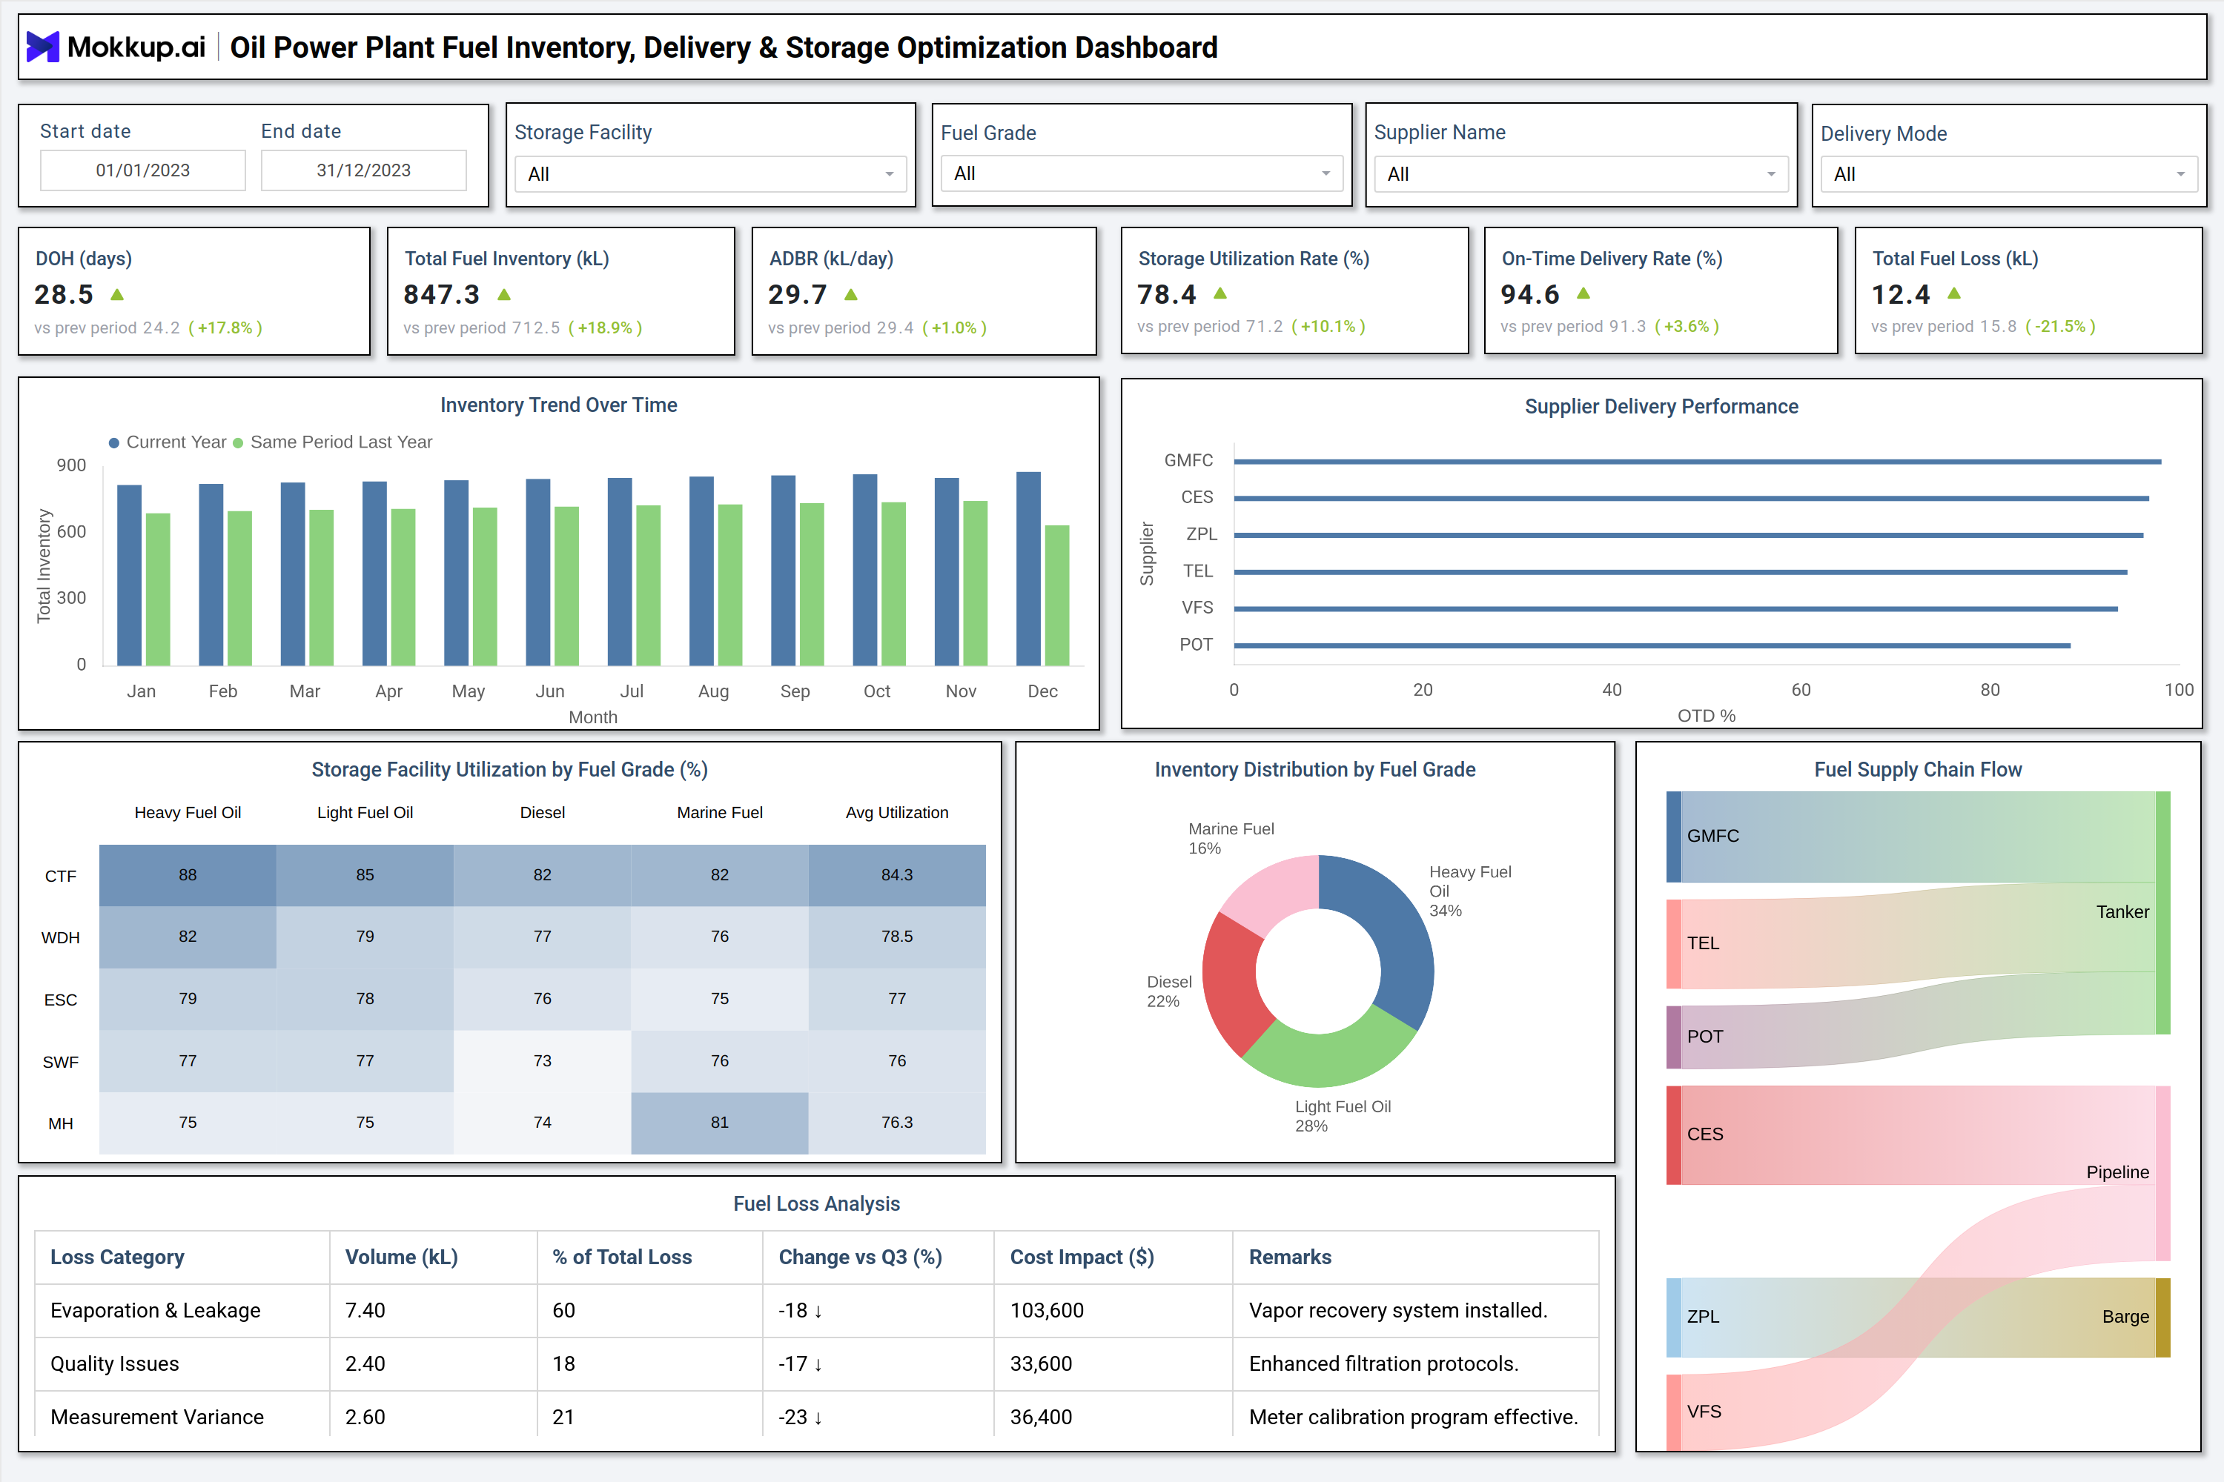
Task: Click the blue Dec Current Year bar
Action: (1029, 569)
